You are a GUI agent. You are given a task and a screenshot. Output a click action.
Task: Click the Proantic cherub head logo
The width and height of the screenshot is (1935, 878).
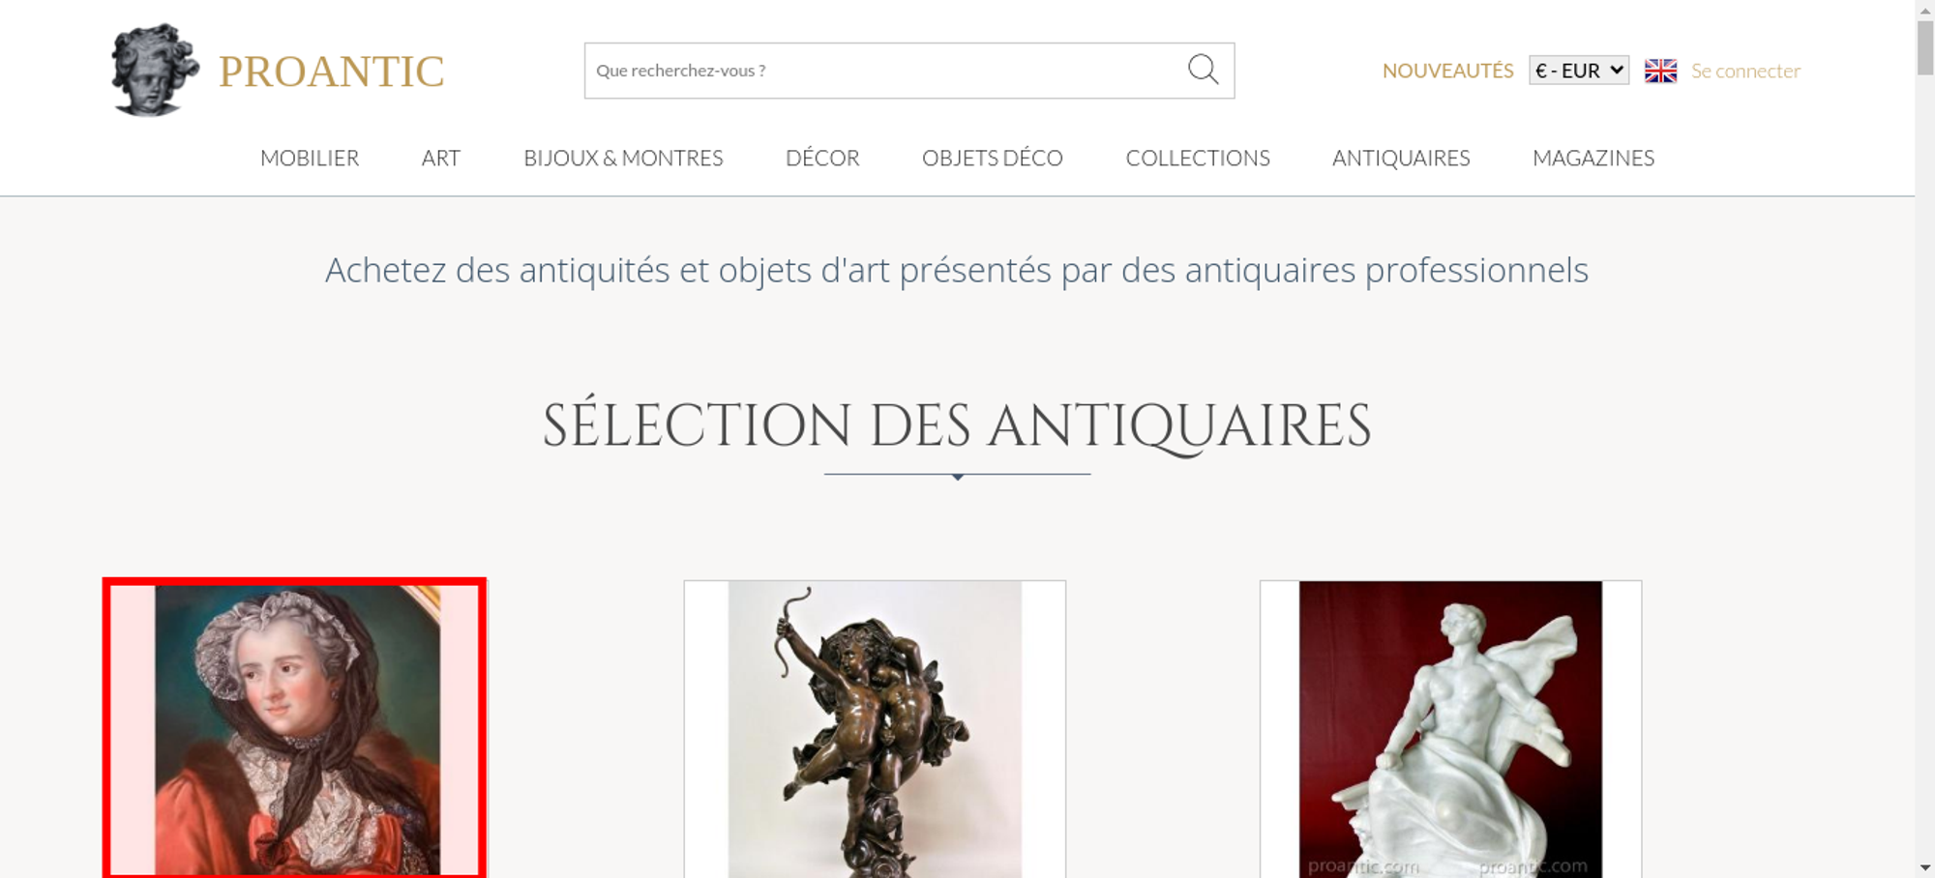155,70
